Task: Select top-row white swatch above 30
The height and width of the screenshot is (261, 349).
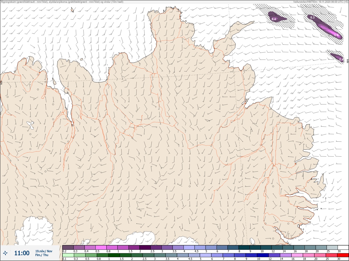Action: [343, 247]
